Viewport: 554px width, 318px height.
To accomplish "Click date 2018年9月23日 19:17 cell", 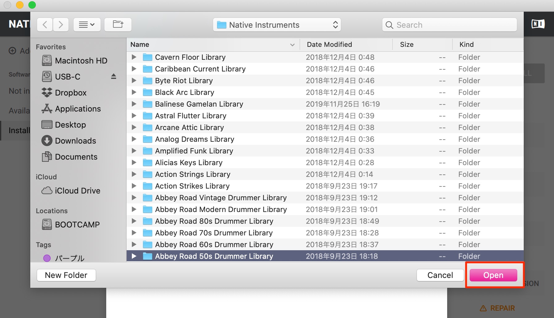I will pyautogui.click(x=342, y=186).
